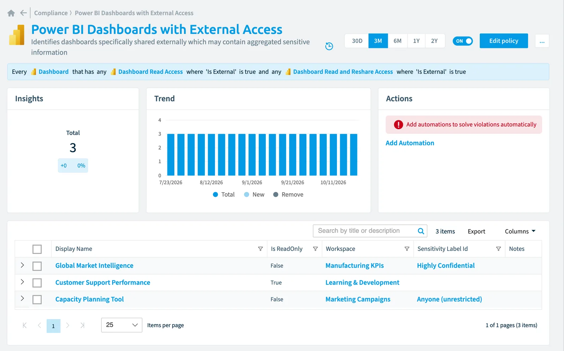Toggle the Total legend marker

point(215,195)
